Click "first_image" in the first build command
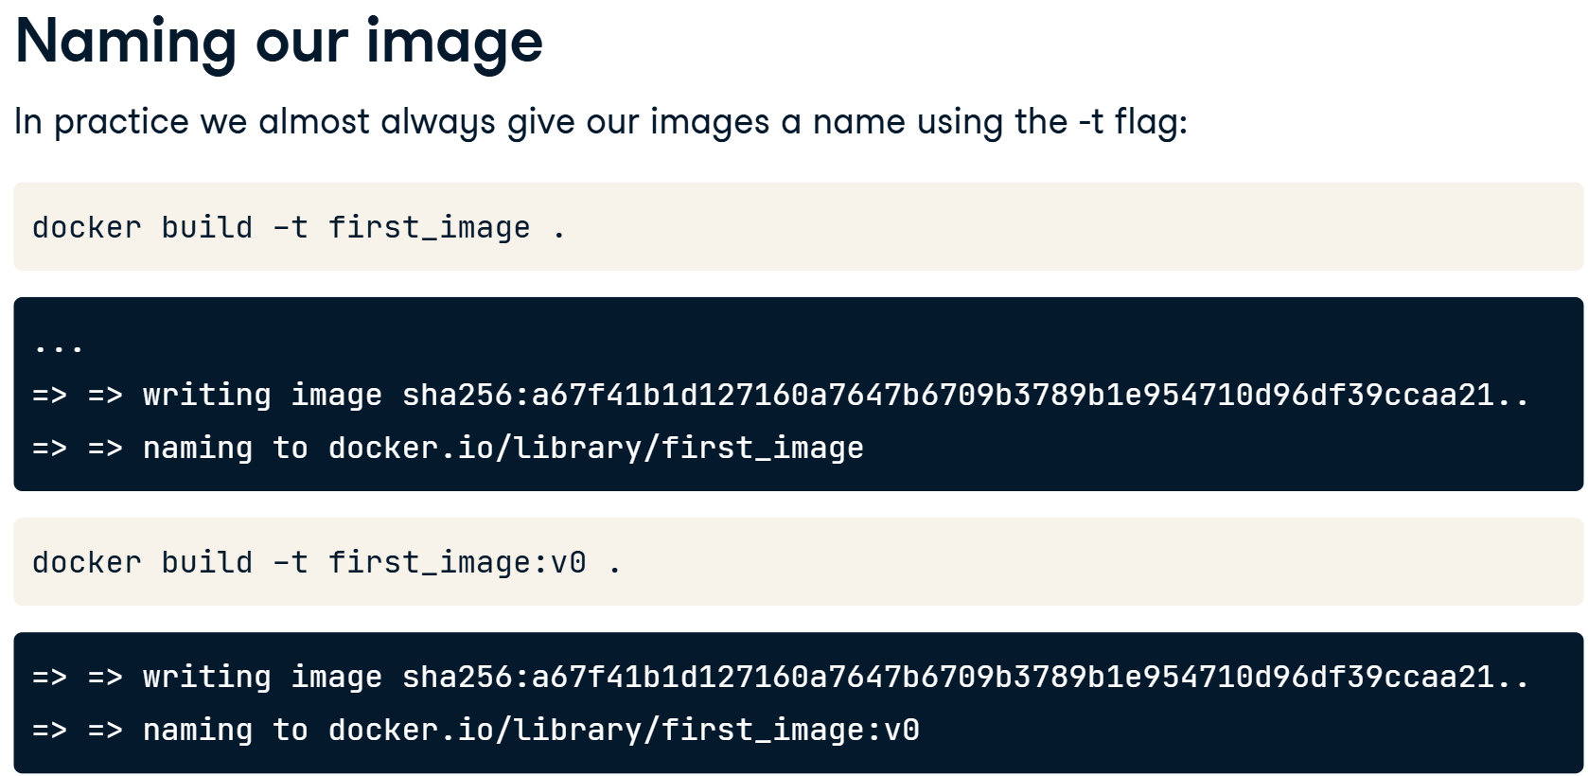 (x=430, y=228)
